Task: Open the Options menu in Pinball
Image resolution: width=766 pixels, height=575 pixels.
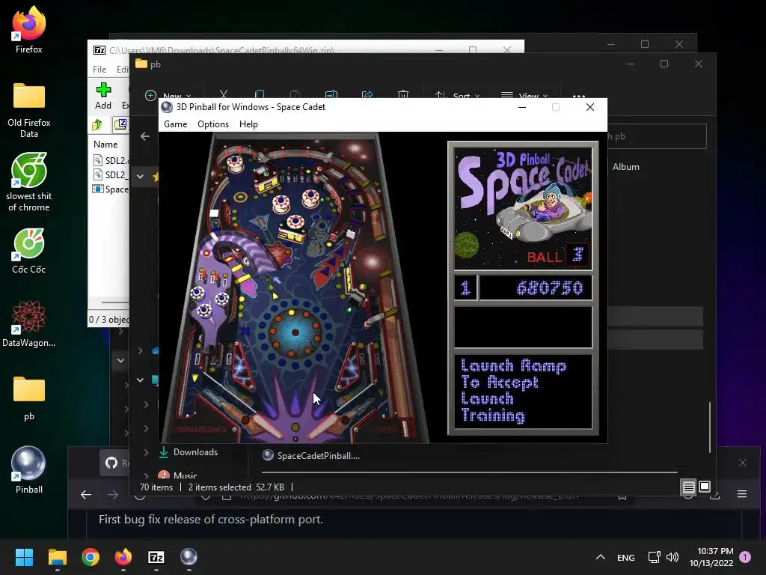Action: point(213,124)
